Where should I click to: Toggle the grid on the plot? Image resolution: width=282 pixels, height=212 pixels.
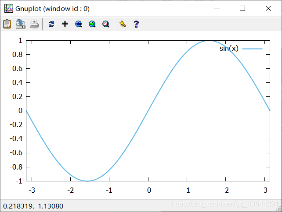click(x=65, y=24)
